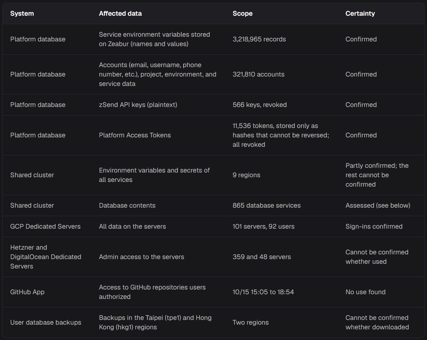The image size is (427, 340).
Task: Click the Certainty column header
Action: pos(360,13)
